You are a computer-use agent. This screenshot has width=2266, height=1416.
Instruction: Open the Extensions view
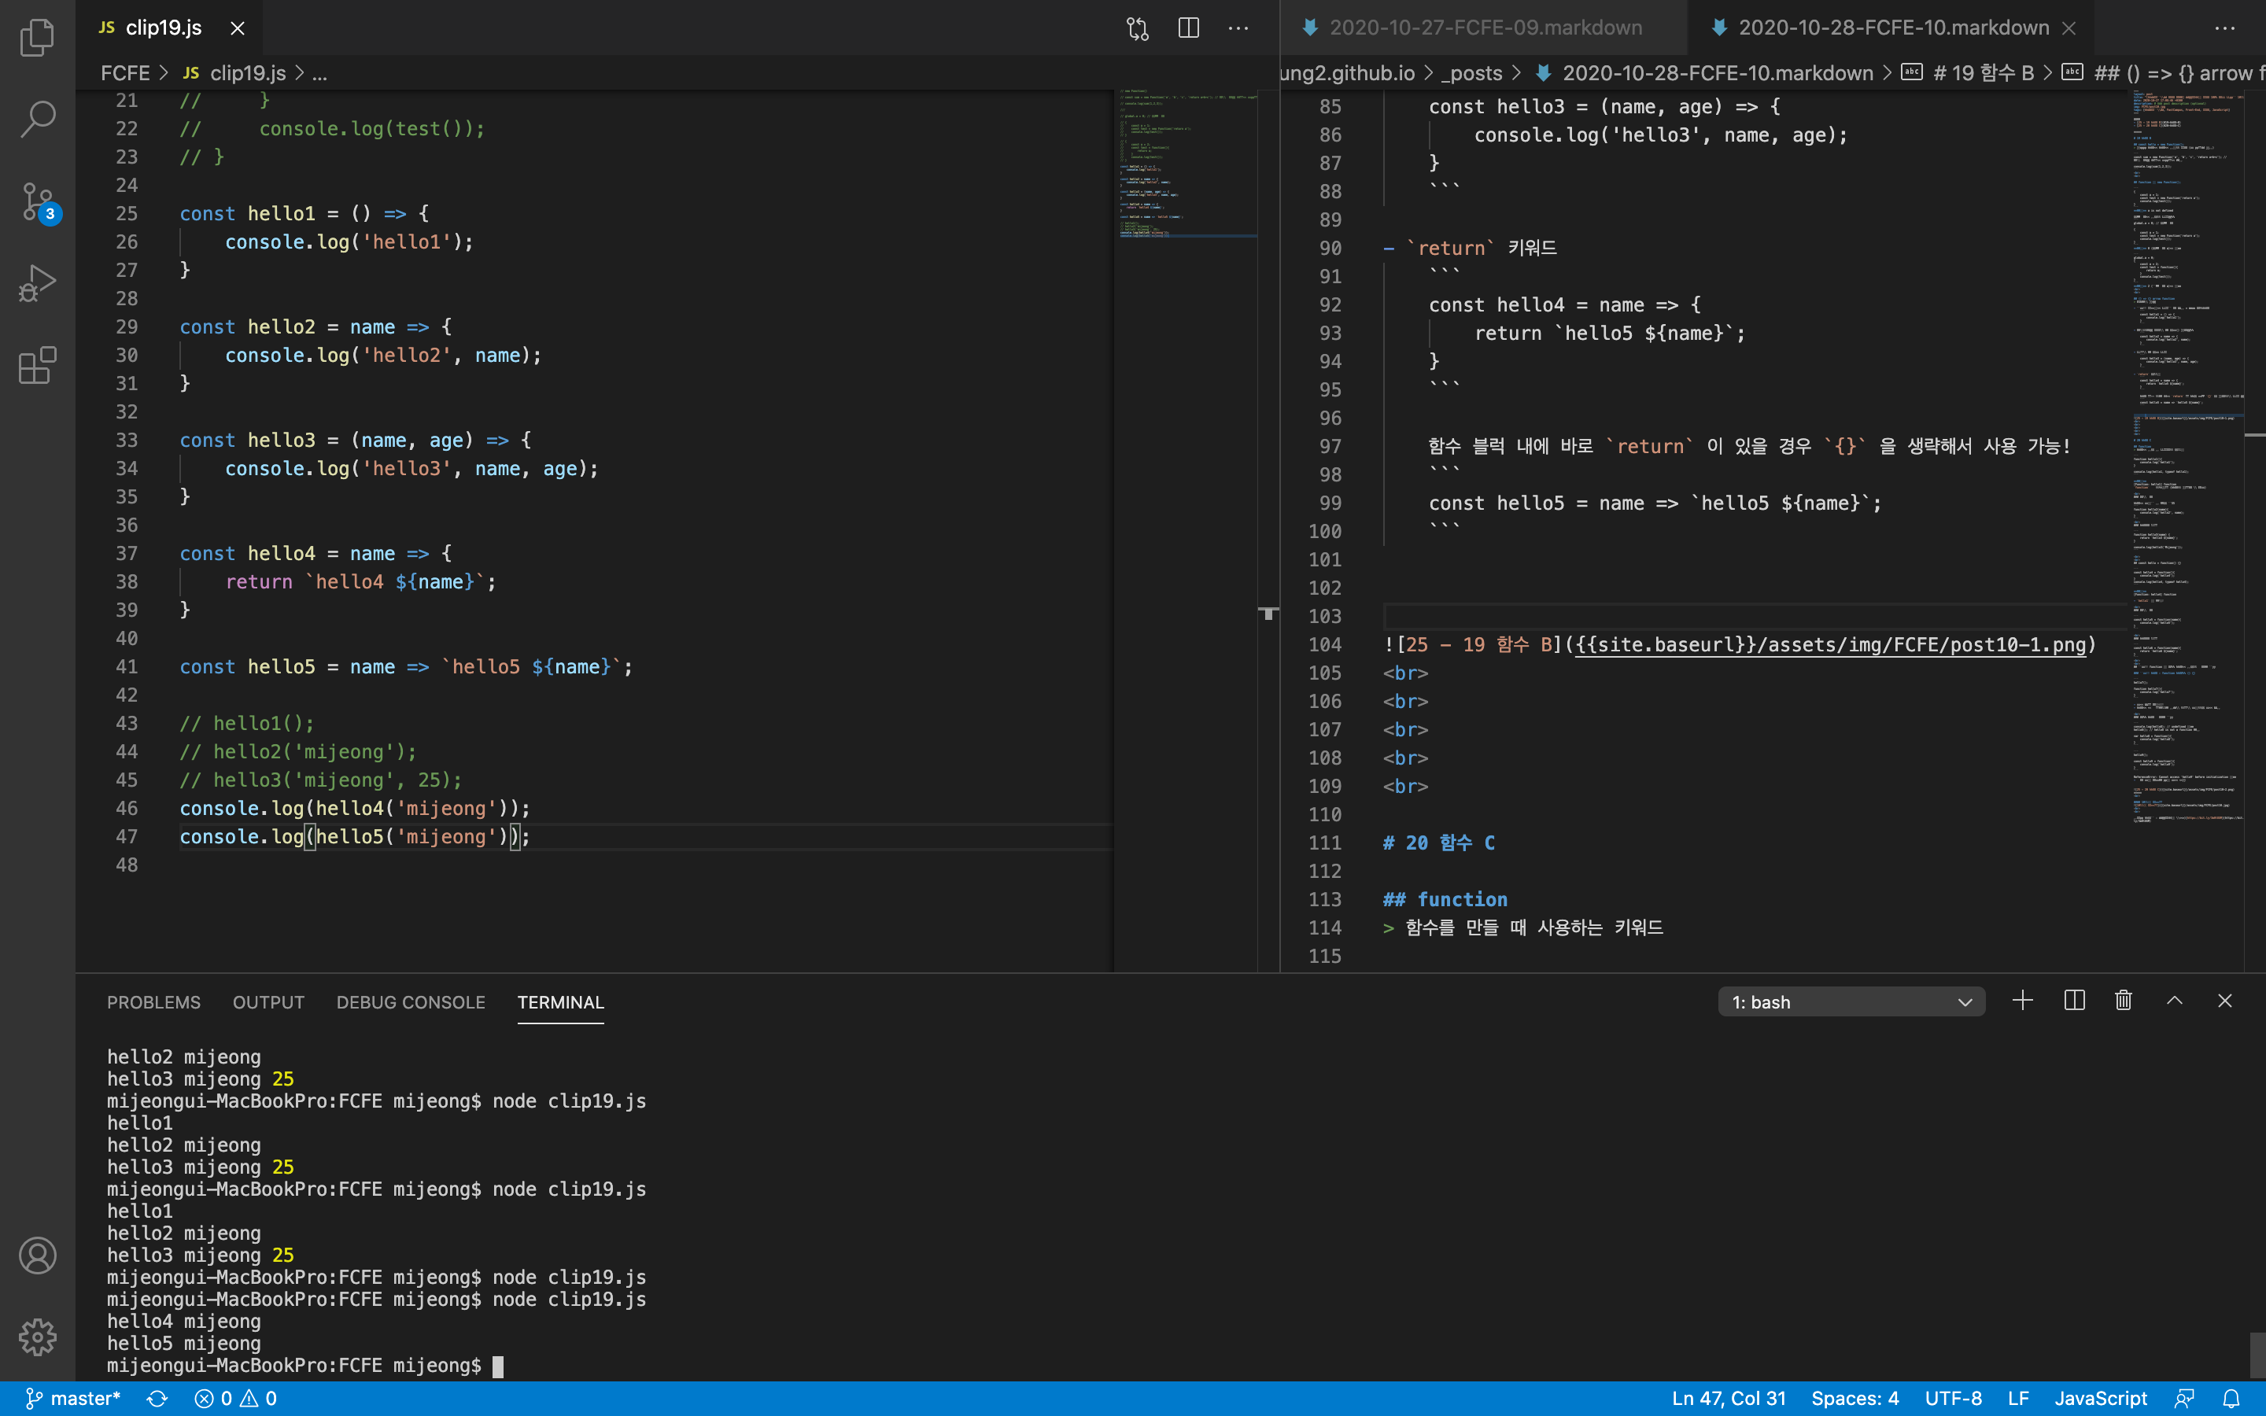[x=38, y=364]
